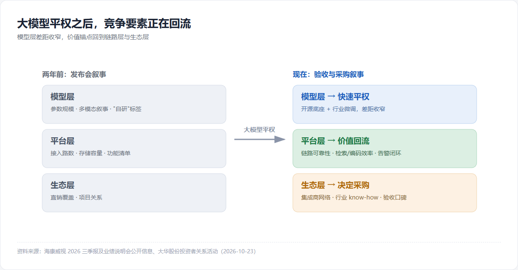Viewport: 518px width, 270px height.
Task: Click the gray card title 生态层
Action: pyautogui.click(x=62, y=185)
